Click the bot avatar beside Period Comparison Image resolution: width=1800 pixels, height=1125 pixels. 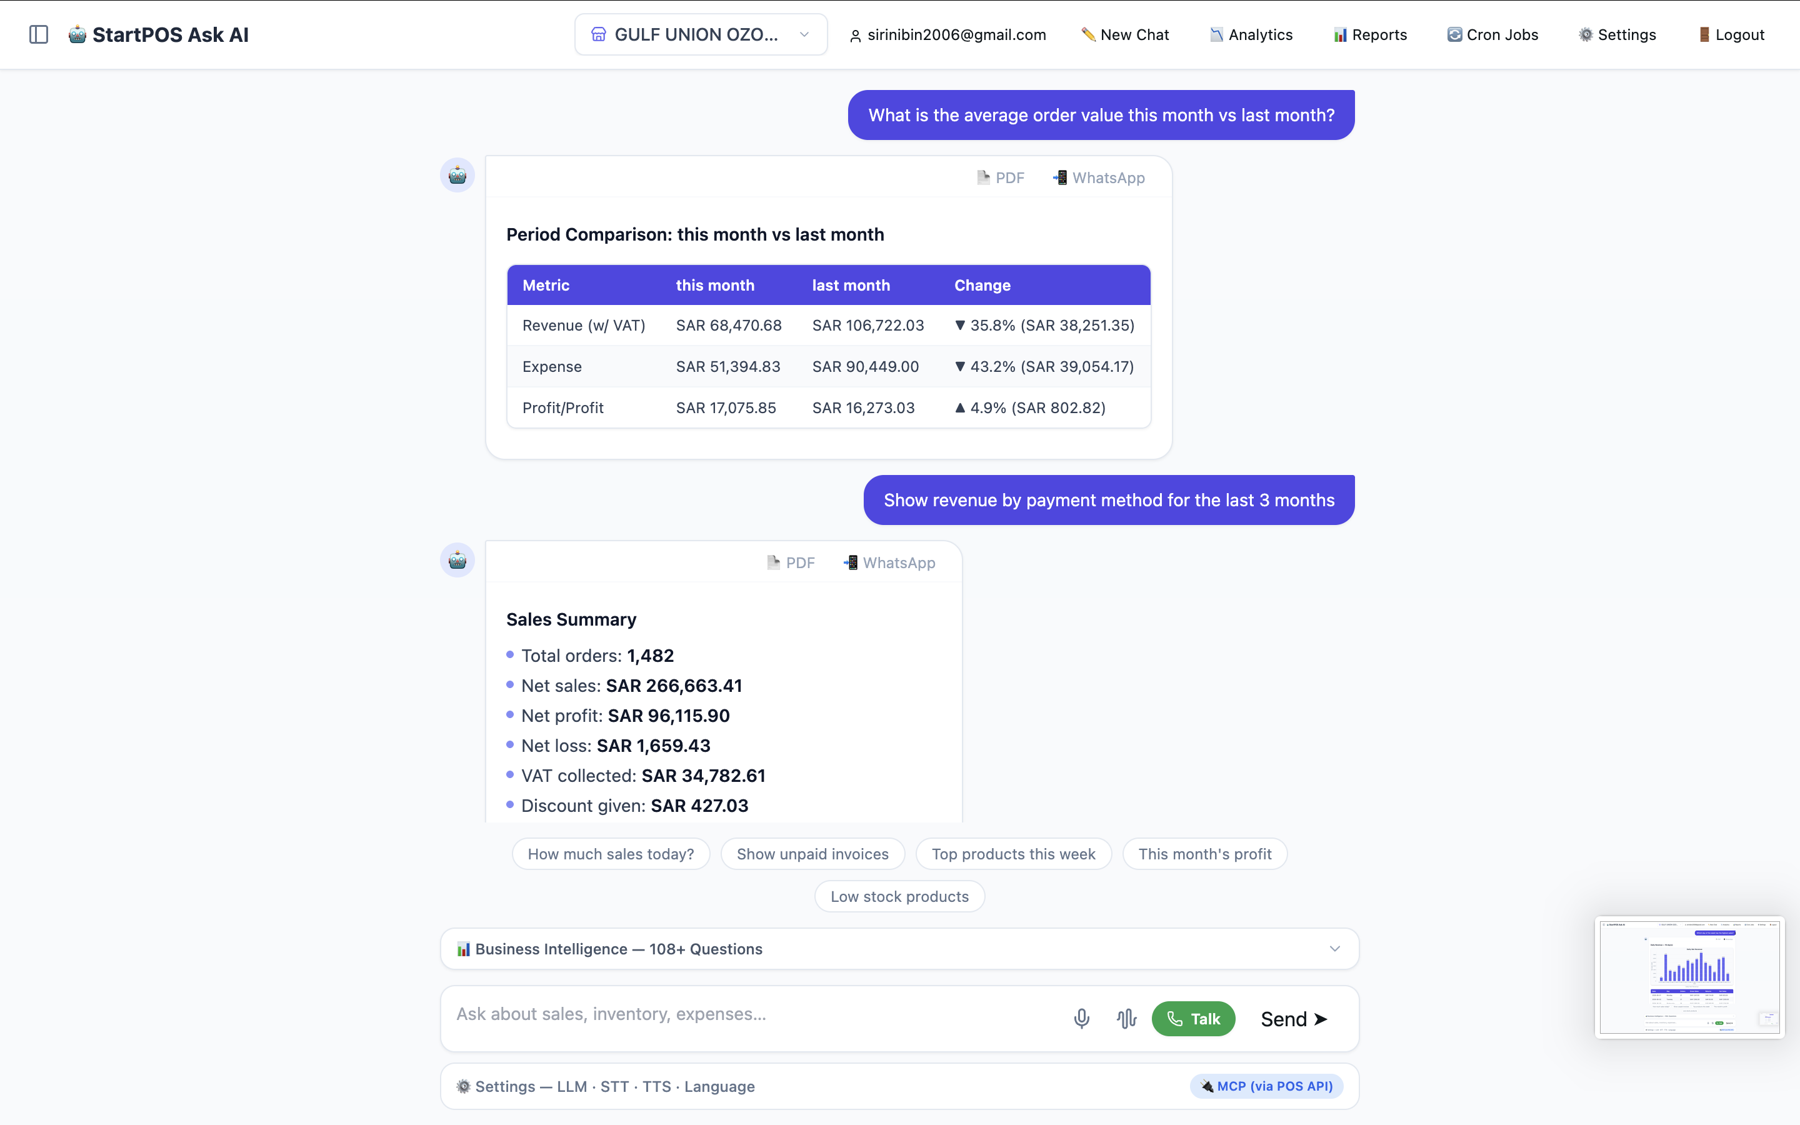pyautogui.click(x=457, y=175)
